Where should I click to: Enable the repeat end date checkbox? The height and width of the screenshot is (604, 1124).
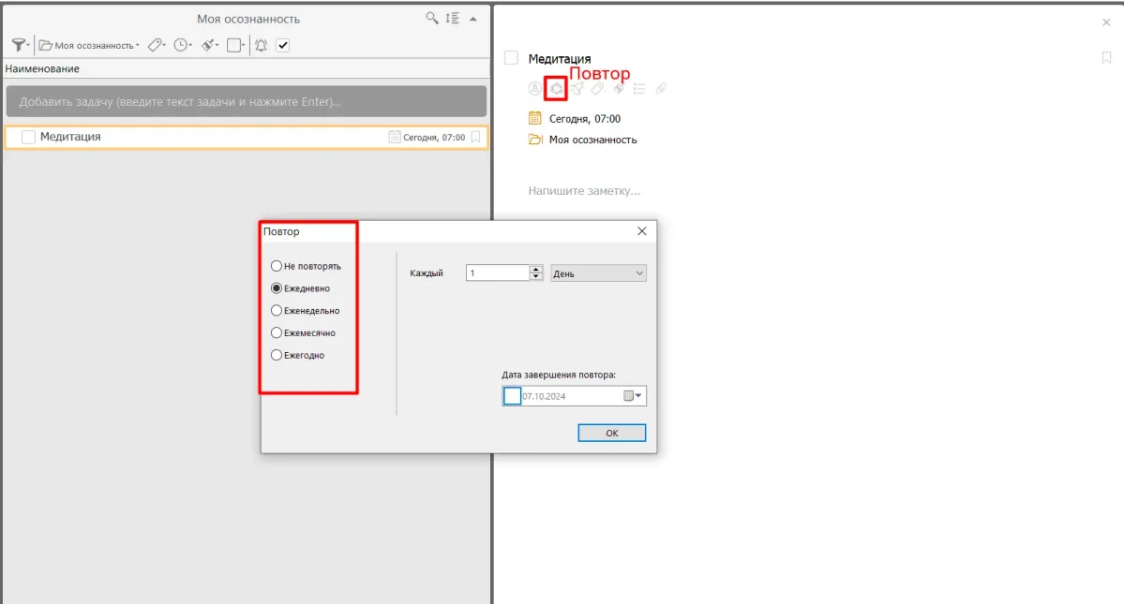point(512,396)
